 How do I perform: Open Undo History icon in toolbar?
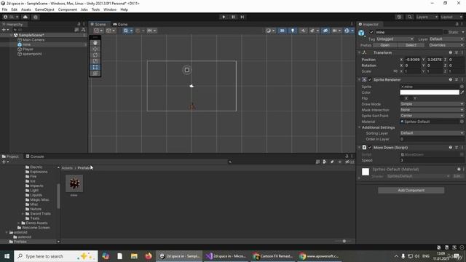point(400,17)
